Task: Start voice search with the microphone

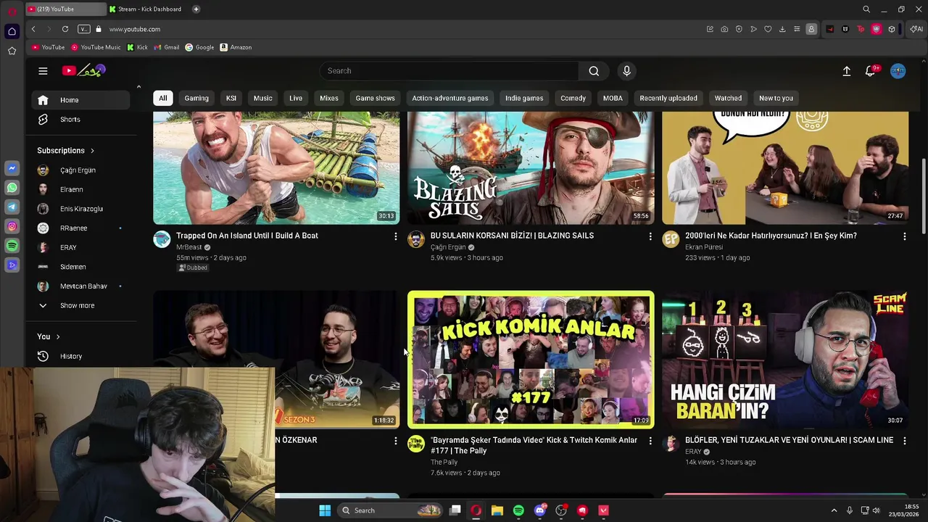Action: click(x=627, y=70)
